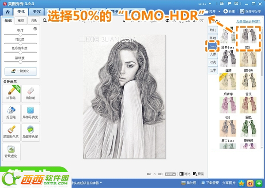Adjust the 对比度 contrast slider

pyautogui.click(x=20, y=43)
